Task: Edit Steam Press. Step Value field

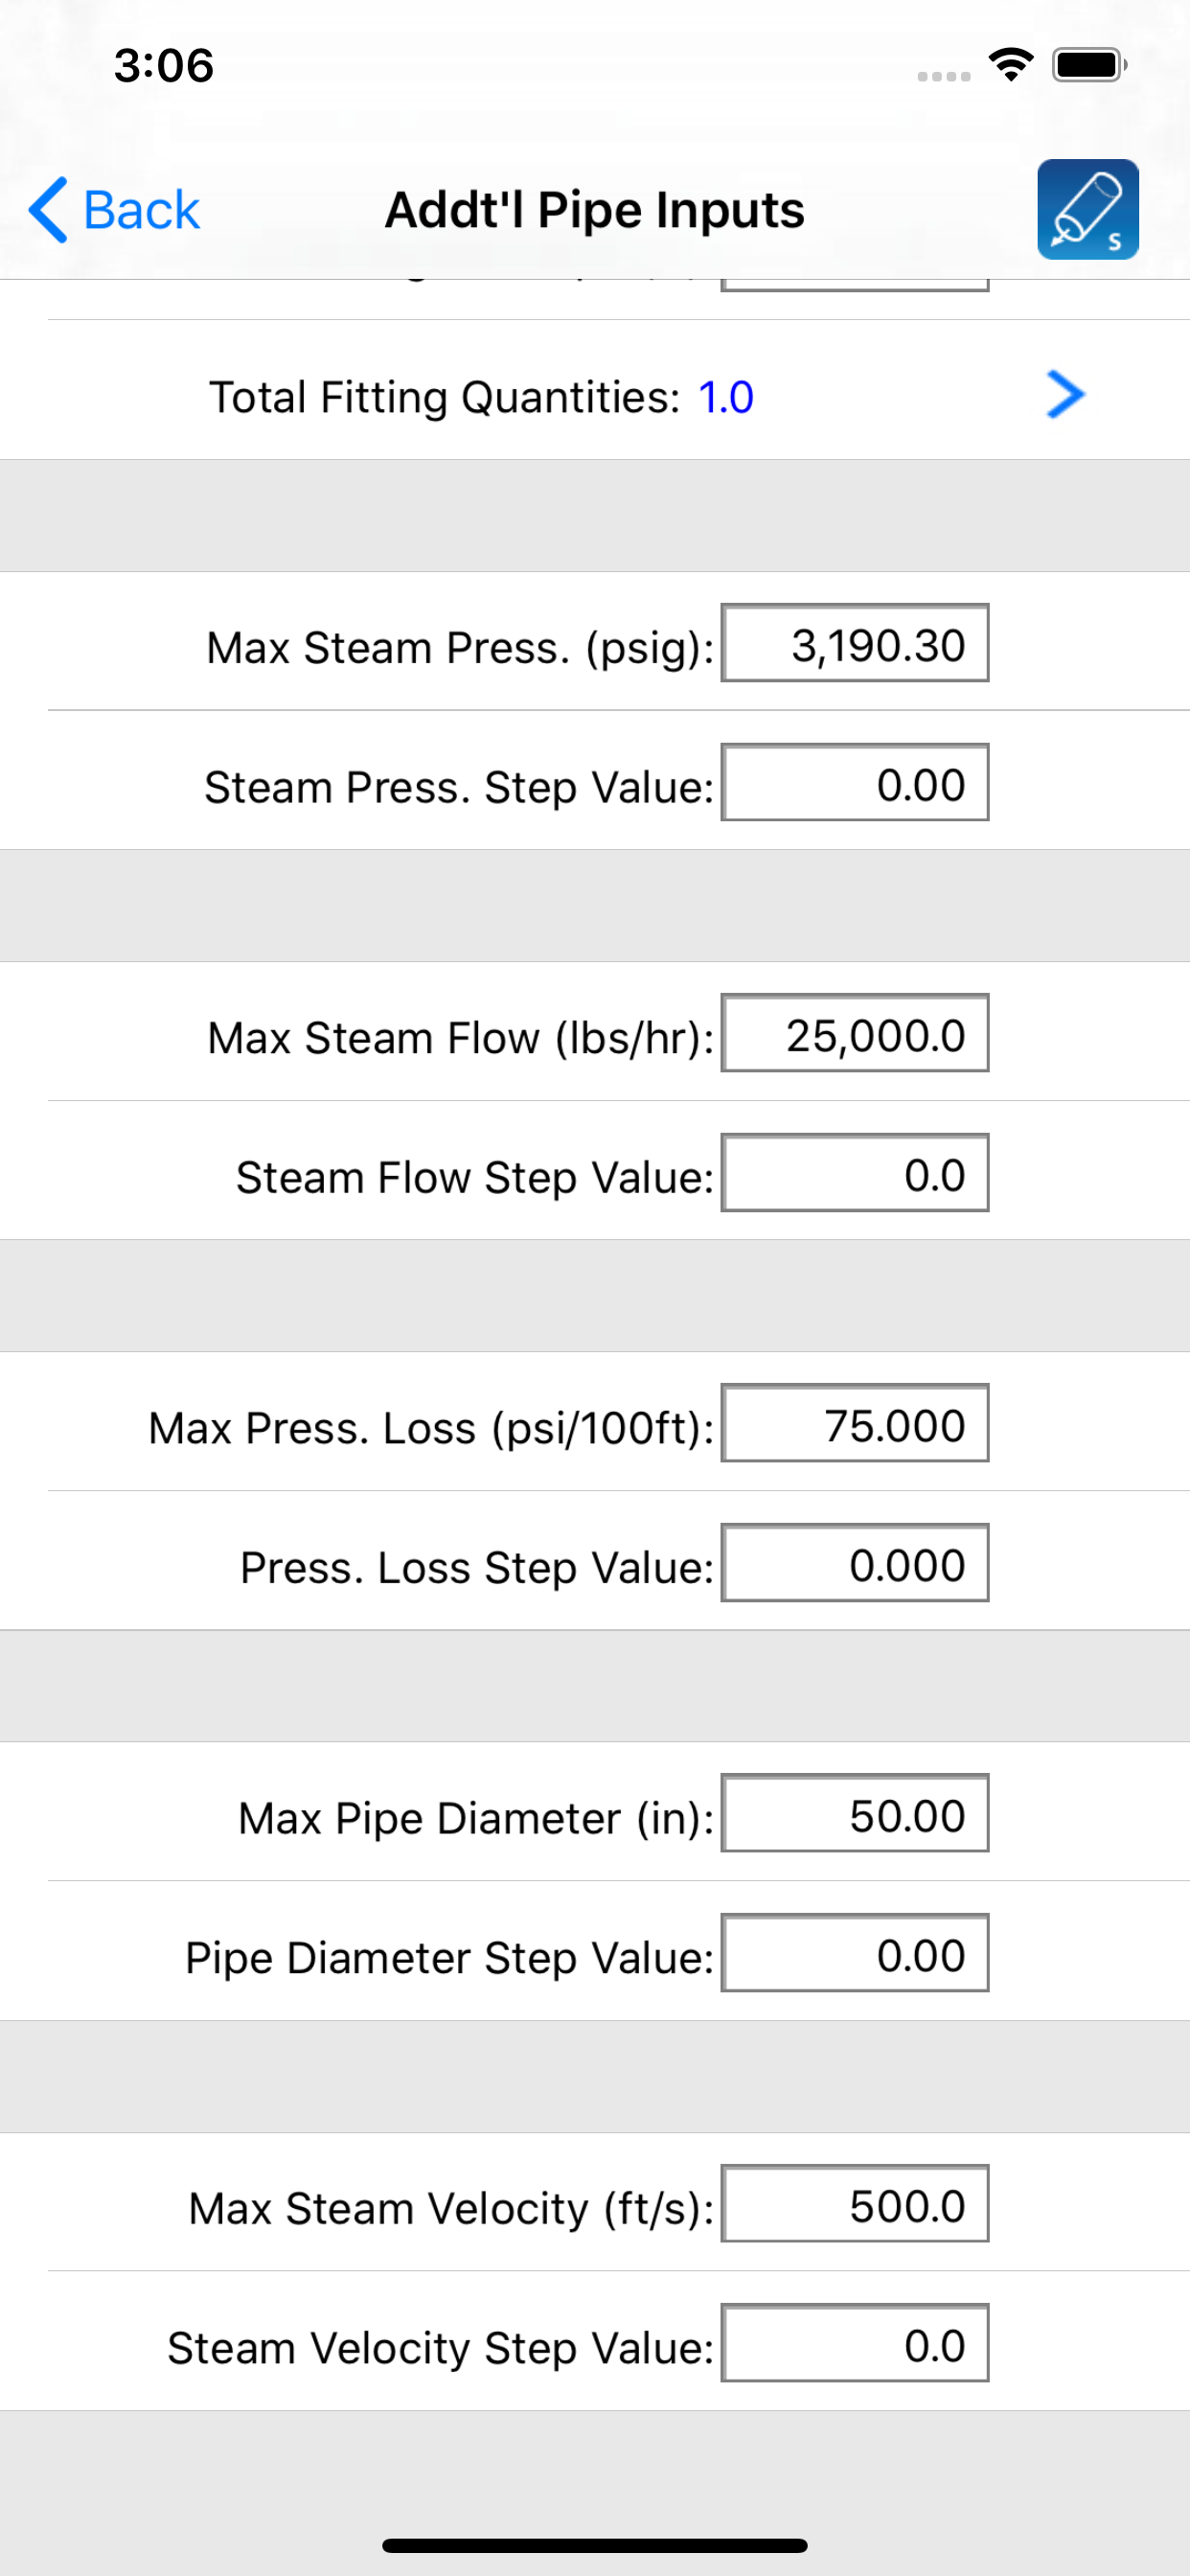Action: (855, 782)
